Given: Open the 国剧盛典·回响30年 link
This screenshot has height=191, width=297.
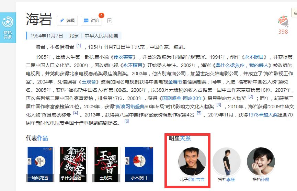Looking at the screenshot, I should coord(182,98).
